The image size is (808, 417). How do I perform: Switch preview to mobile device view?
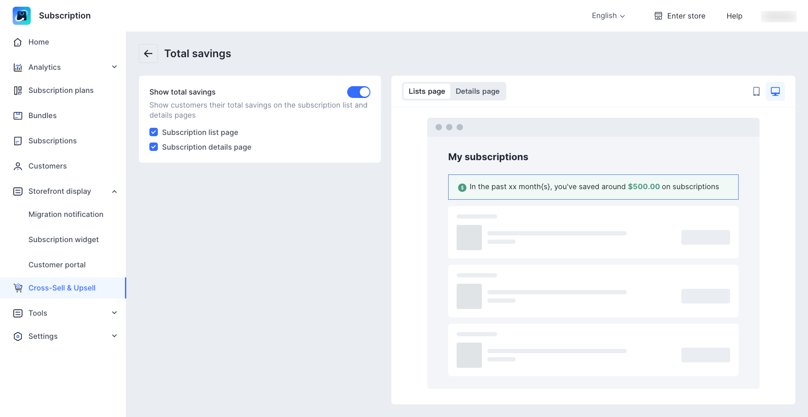click(x=756, y=92)
